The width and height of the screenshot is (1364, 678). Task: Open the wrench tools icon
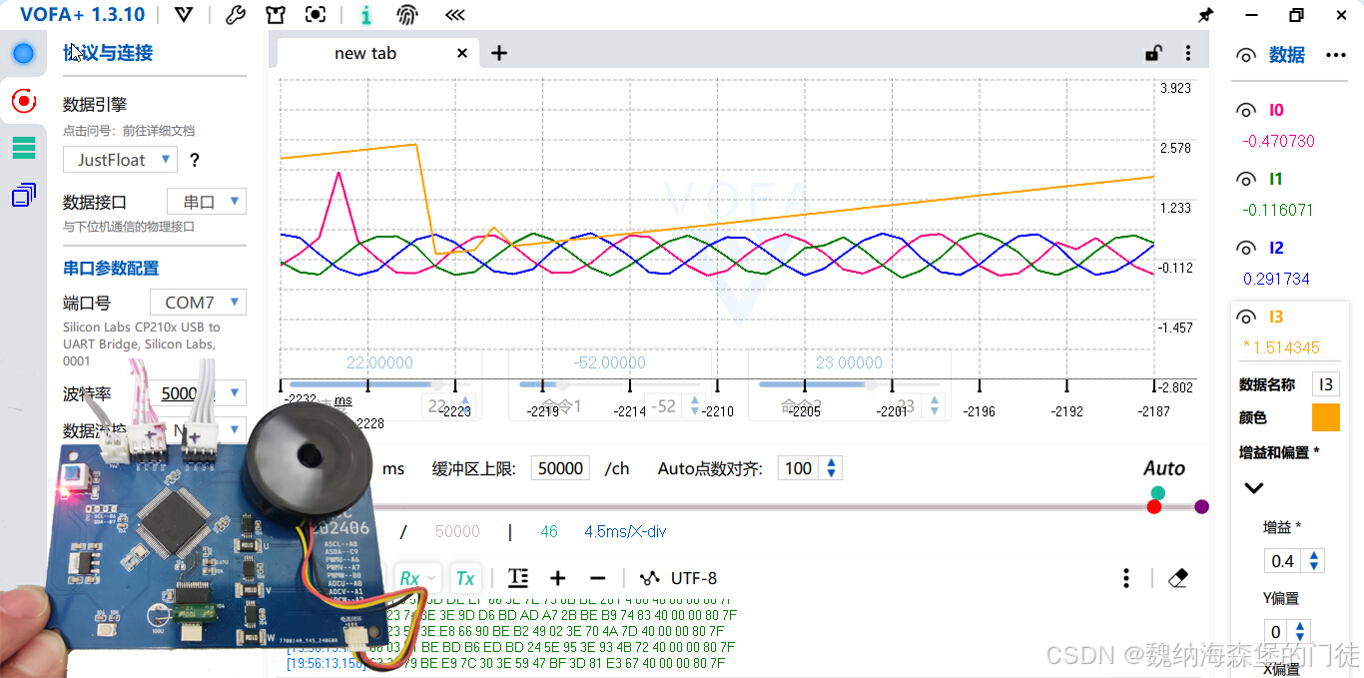click(236, 15)
